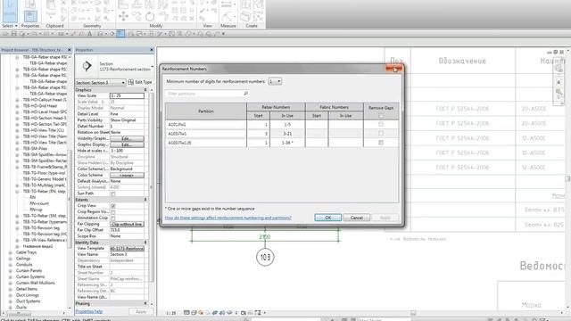Viewport: 571px width, 321px height.
Task: Open the type selector dropdown arrow in Properties
Action: point(152,66)
